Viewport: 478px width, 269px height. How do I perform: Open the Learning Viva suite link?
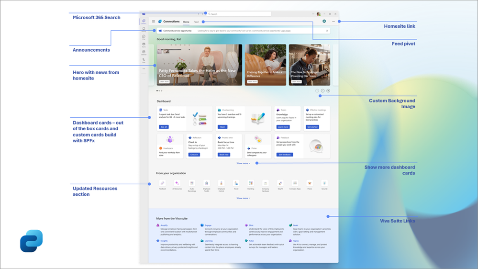(209, 241)
